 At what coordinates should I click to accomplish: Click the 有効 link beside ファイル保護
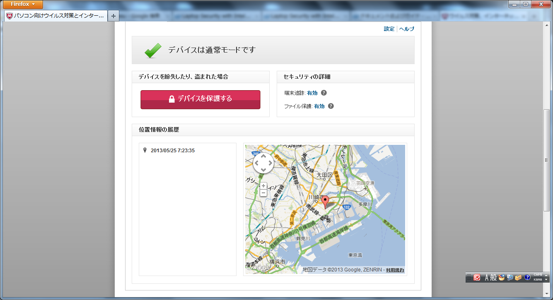tap(319, 106)
